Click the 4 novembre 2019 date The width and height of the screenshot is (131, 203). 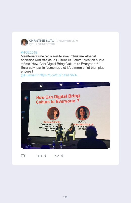(x=67, y=41)
